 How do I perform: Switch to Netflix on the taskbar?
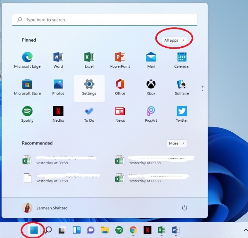click(147, 230)
